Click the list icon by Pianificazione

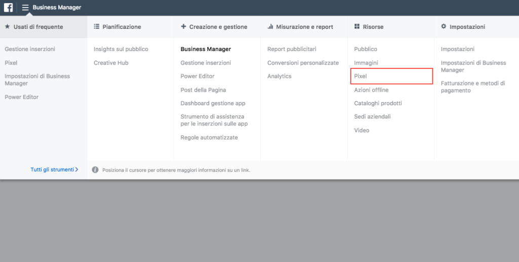96,26
